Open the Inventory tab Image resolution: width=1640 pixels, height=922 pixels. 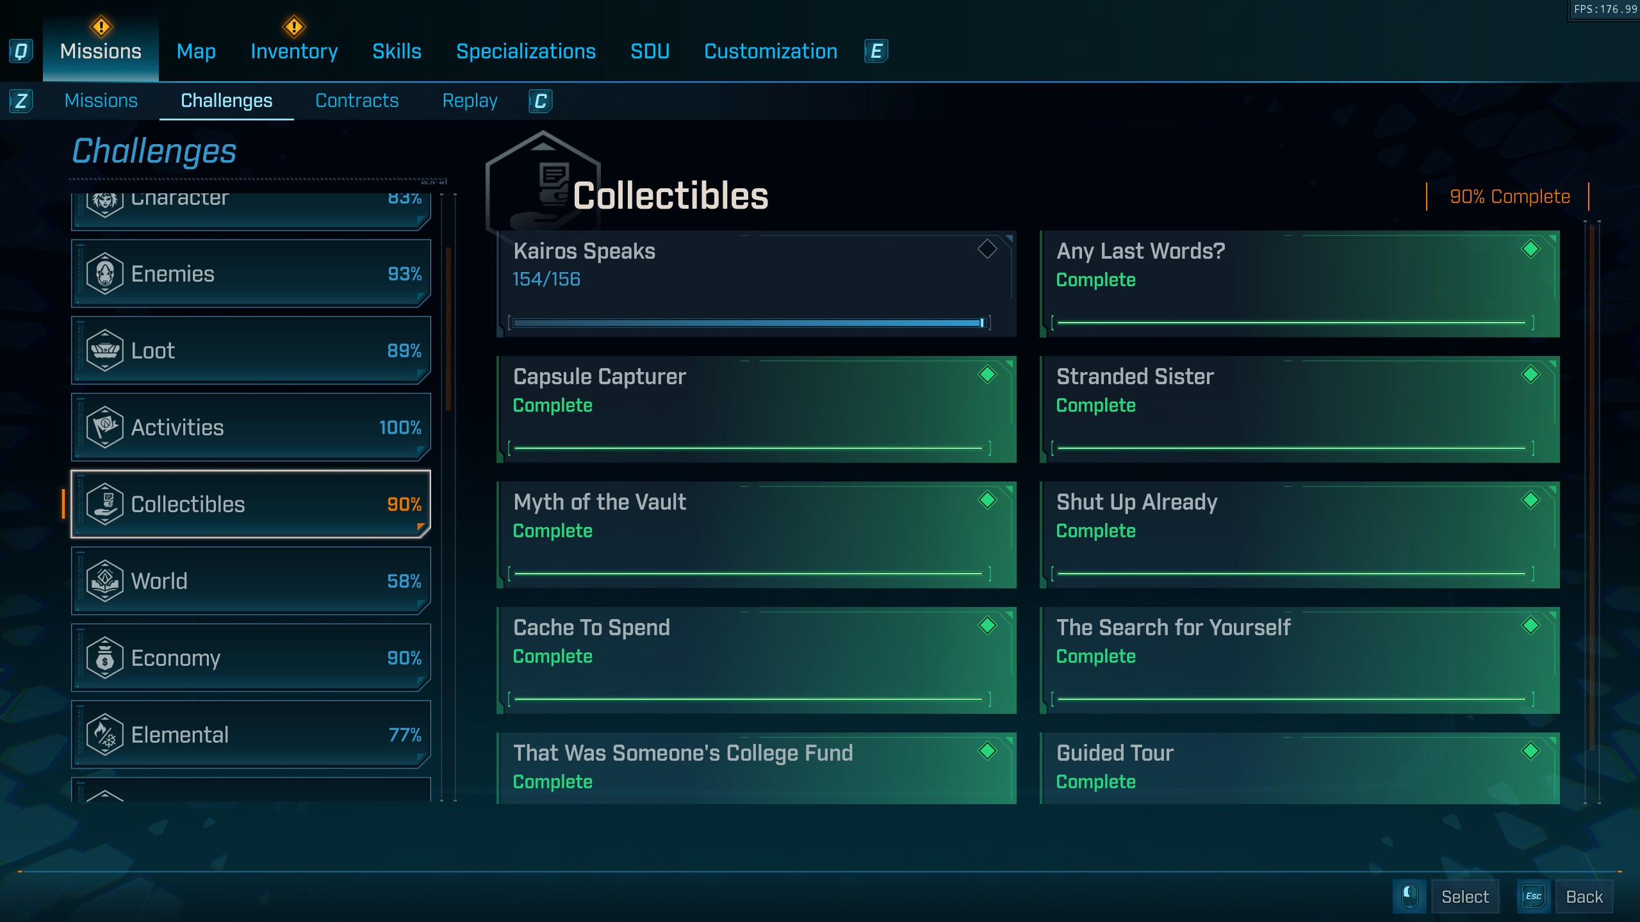294,51
